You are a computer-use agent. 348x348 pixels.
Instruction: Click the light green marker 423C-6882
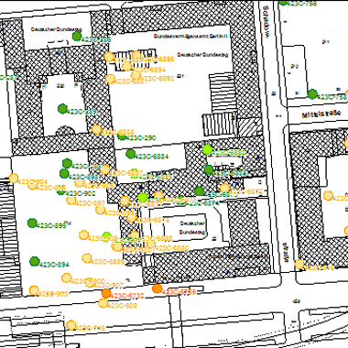[207, 149]
